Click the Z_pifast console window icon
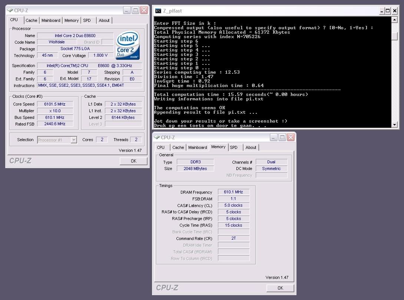 (x=158, y=11)
